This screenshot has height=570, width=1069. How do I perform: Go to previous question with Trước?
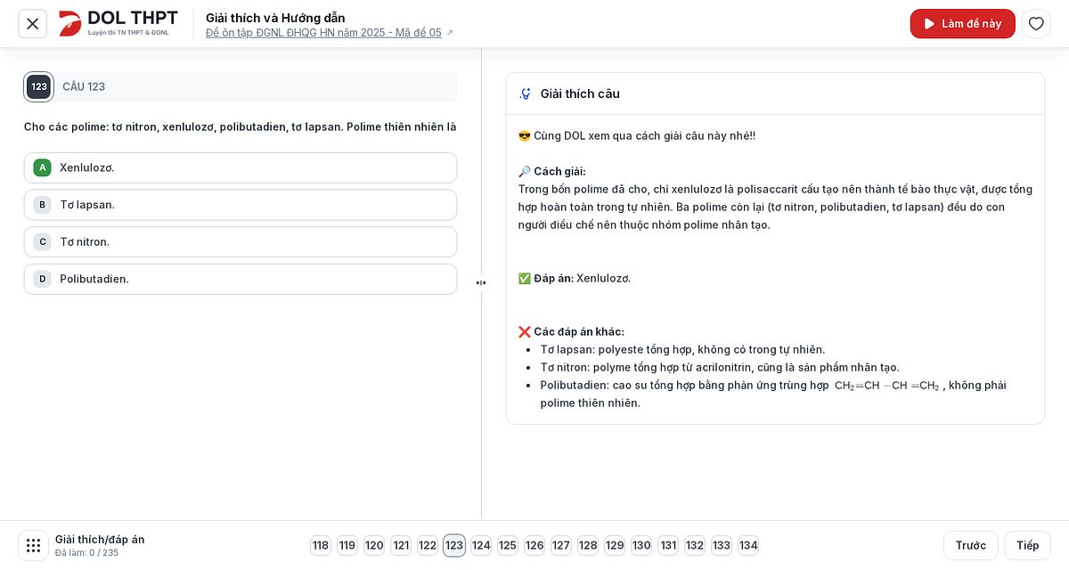tap(971, 545)
